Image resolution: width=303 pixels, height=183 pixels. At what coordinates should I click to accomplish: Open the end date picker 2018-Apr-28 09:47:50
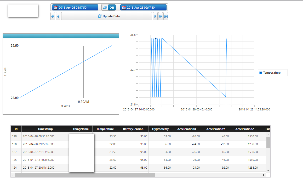(143, 8)
